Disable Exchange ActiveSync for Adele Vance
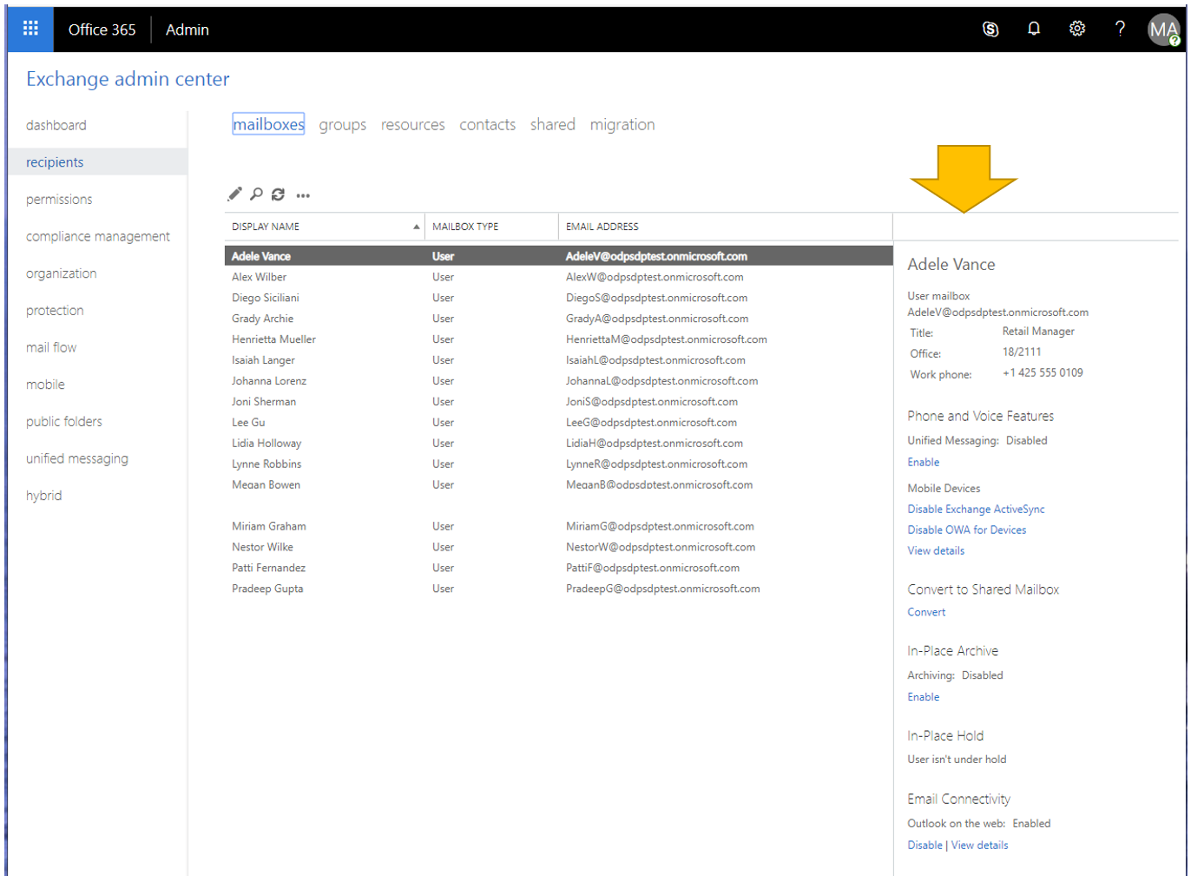Image resolution: width=1191 pixels, height=882 pixels. (976, 509)
